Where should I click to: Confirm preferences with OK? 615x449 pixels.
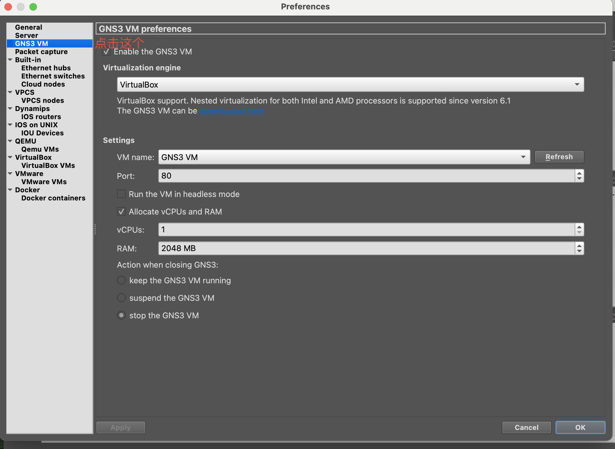coord(580,427)
